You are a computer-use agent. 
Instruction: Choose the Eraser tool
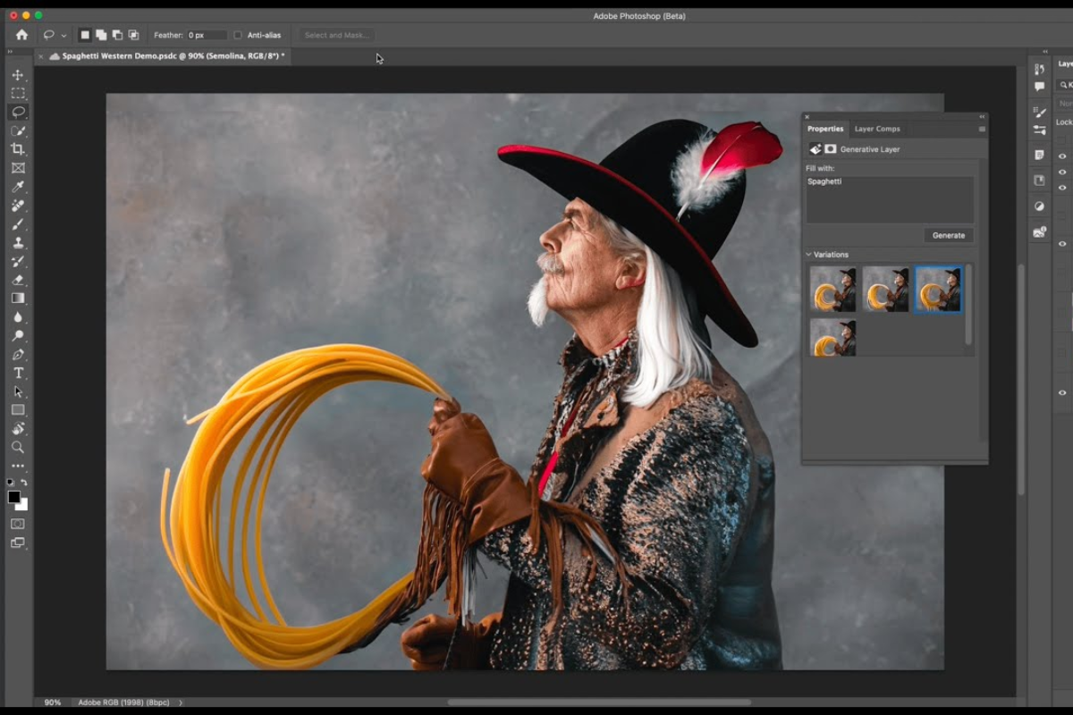18,280
